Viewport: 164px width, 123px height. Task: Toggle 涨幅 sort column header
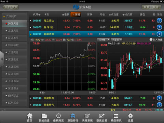pyautogui.click(x=76, y=15)
